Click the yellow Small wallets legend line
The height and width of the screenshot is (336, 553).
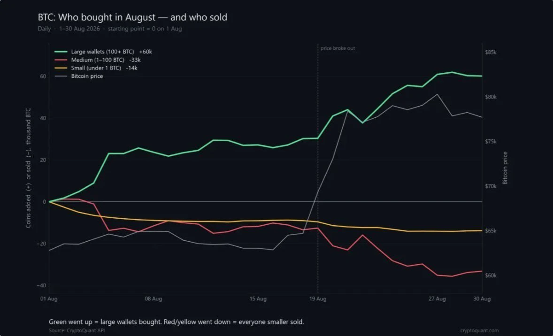61,68
